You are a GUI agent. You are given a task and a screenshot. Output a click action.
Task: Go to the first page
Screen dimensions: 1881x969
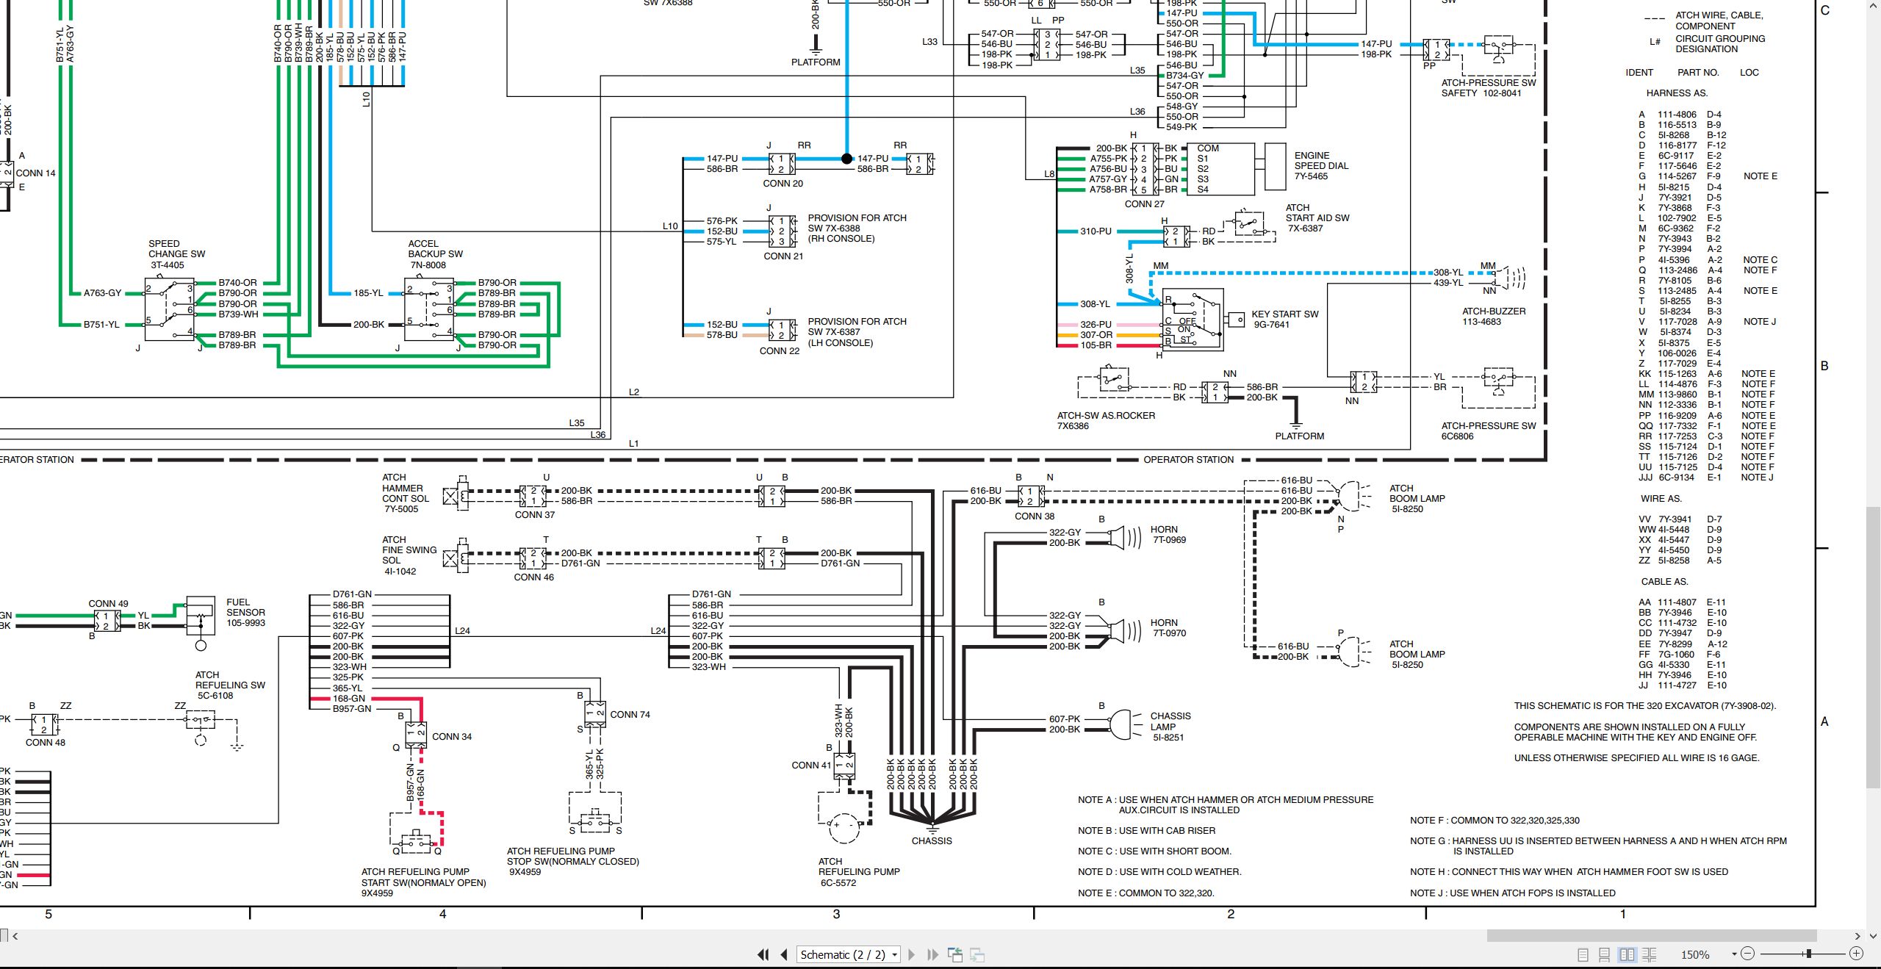[x=763, y=954]
